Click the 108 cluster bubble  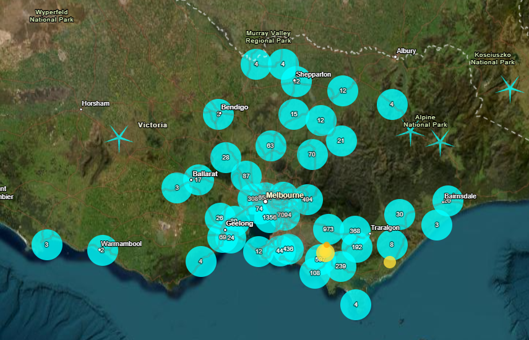(315, 273)
